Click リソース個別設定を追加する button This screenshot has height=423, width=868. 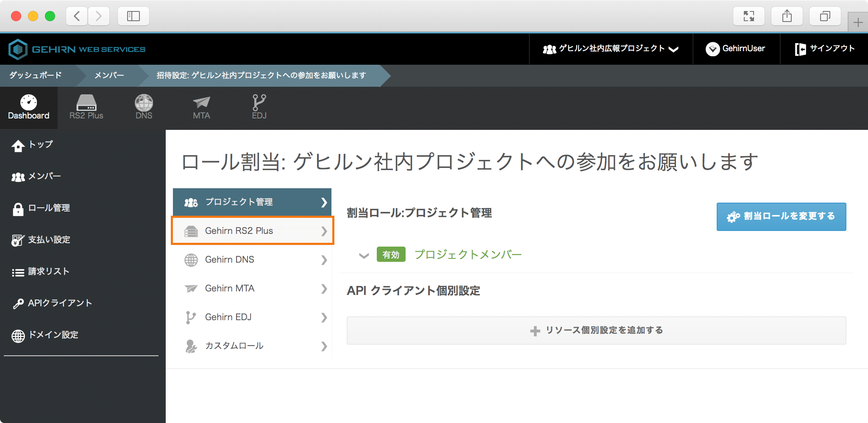click(596, 330)
